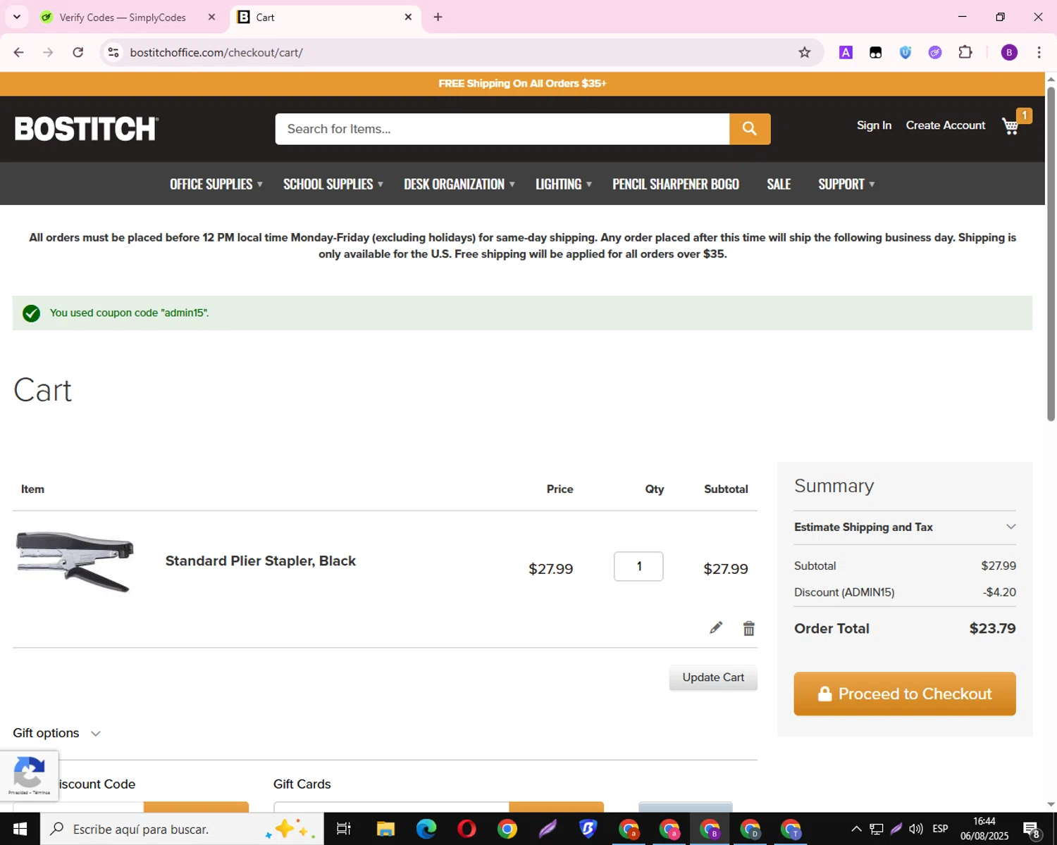Viewport: 1057px width, 845px height.
Task: Bookmark page with star icon
Action: pos(804,52)
